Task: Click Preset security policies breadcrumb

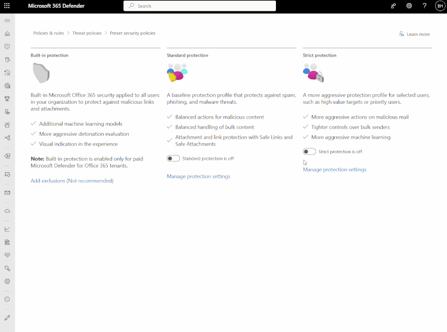Action: point(132,33)
